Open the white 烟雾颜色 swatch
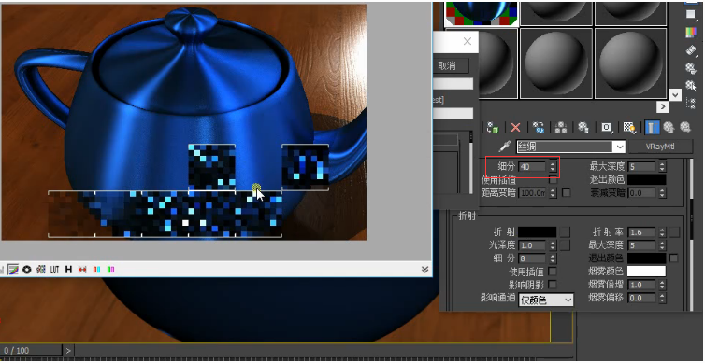This screenshot has height=363, width=705. 646,271
